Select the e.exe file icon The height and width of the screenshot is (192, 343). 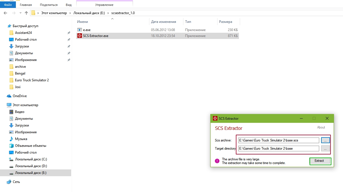click(x=79, y=30)
